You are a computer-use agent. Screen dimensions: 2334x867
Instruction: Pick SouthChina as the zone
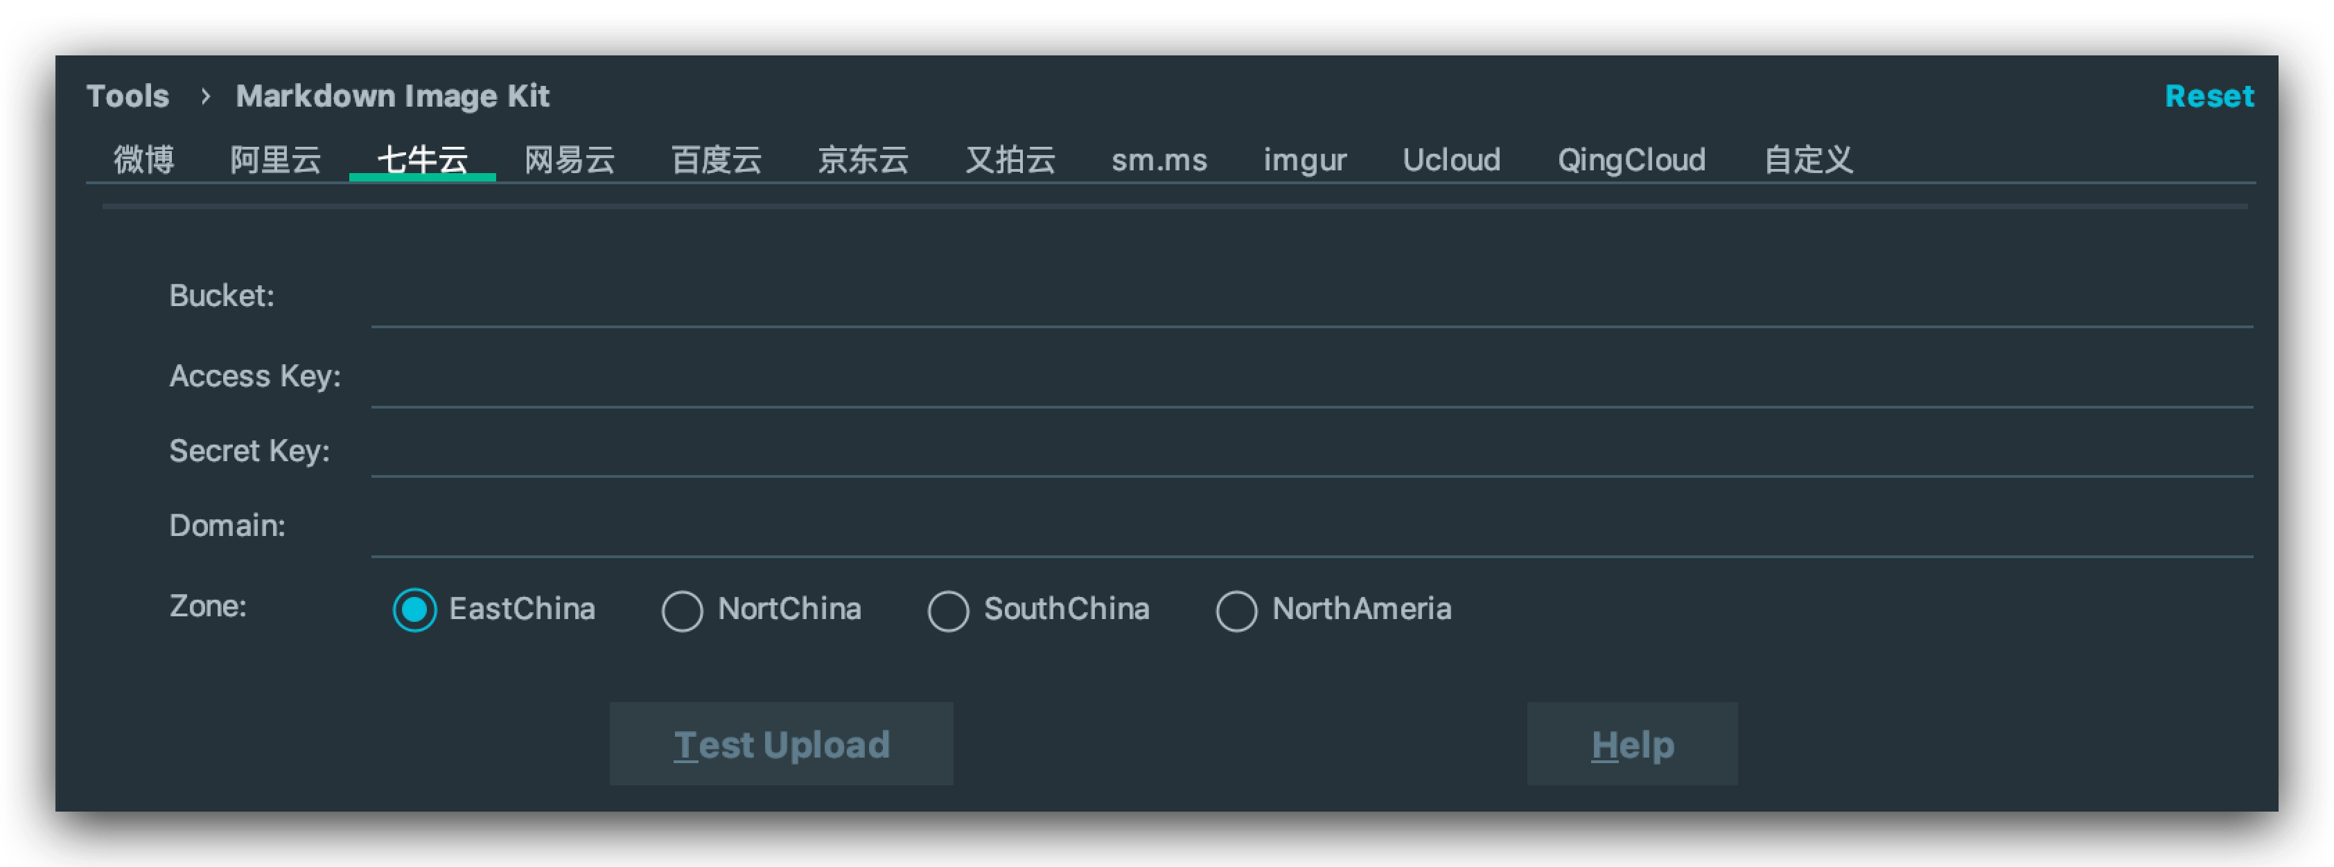point(949,611)
